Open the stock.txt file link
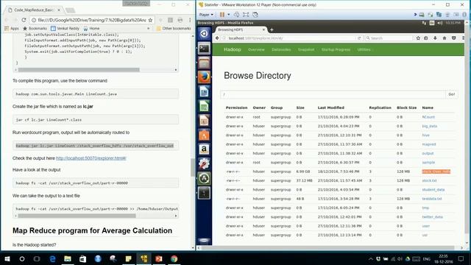The image size is (471, 265). (429, 180)
